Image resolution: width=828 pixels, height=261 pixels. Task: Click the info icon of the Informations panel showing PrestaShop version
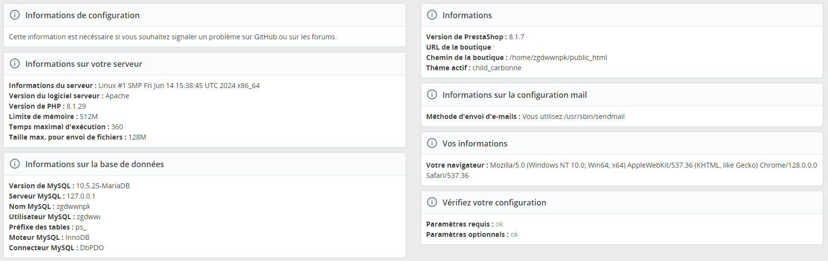[432, 15]
